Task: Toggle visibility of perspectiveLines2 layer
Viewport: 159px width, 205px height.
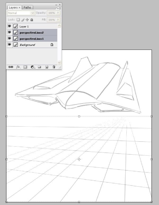Action: (9, 32)
